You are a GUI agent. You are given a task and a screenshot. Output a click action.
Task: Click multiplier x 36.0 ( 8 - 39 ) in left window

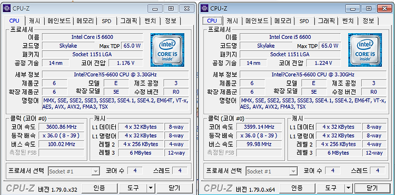(x=61, y=136)
